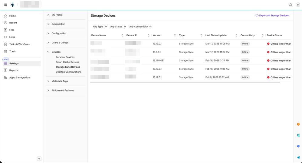302x163 pixels.
Task: Open the apps grid launcher icon
Action: (5, 5)
